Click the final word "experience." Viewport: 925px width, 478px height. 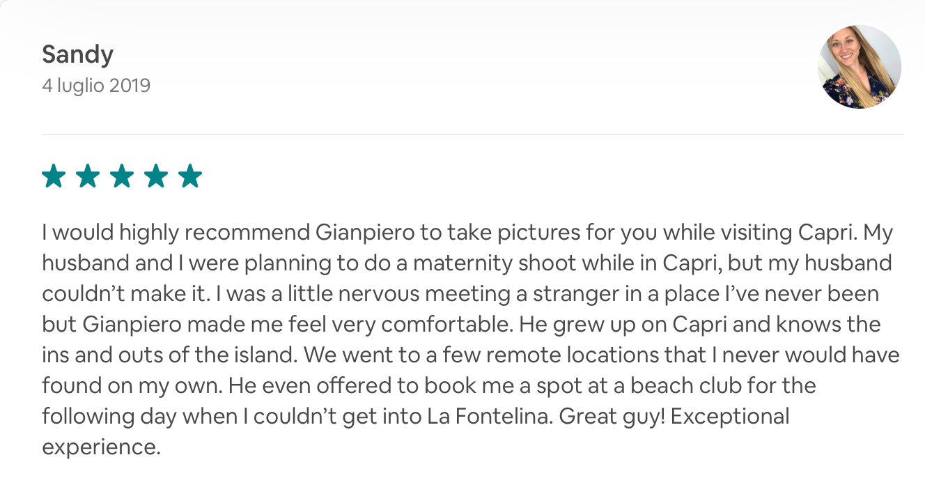coord(101,447)
